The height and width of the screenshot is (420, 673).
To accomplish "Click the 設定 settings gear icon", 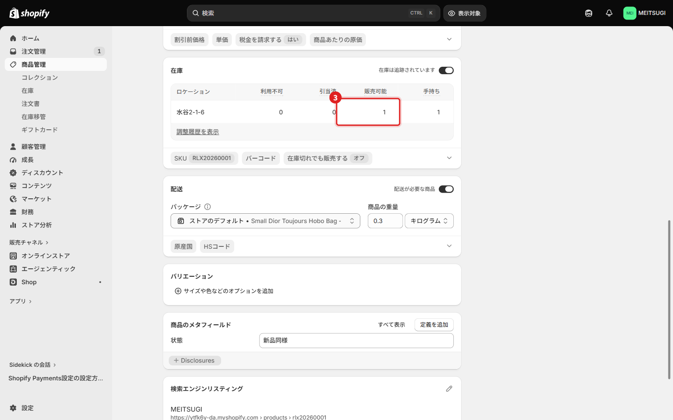I will tap(13, 408).
